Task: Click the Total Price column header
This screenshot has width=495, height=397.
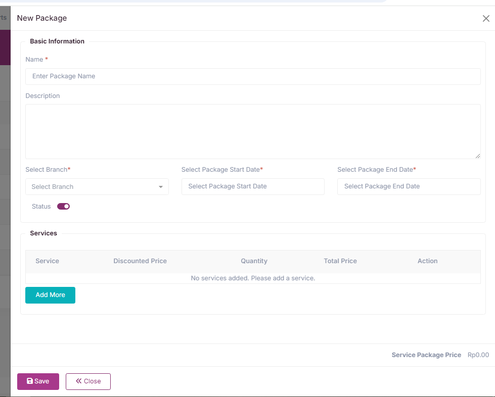Action: pos(340,261)
